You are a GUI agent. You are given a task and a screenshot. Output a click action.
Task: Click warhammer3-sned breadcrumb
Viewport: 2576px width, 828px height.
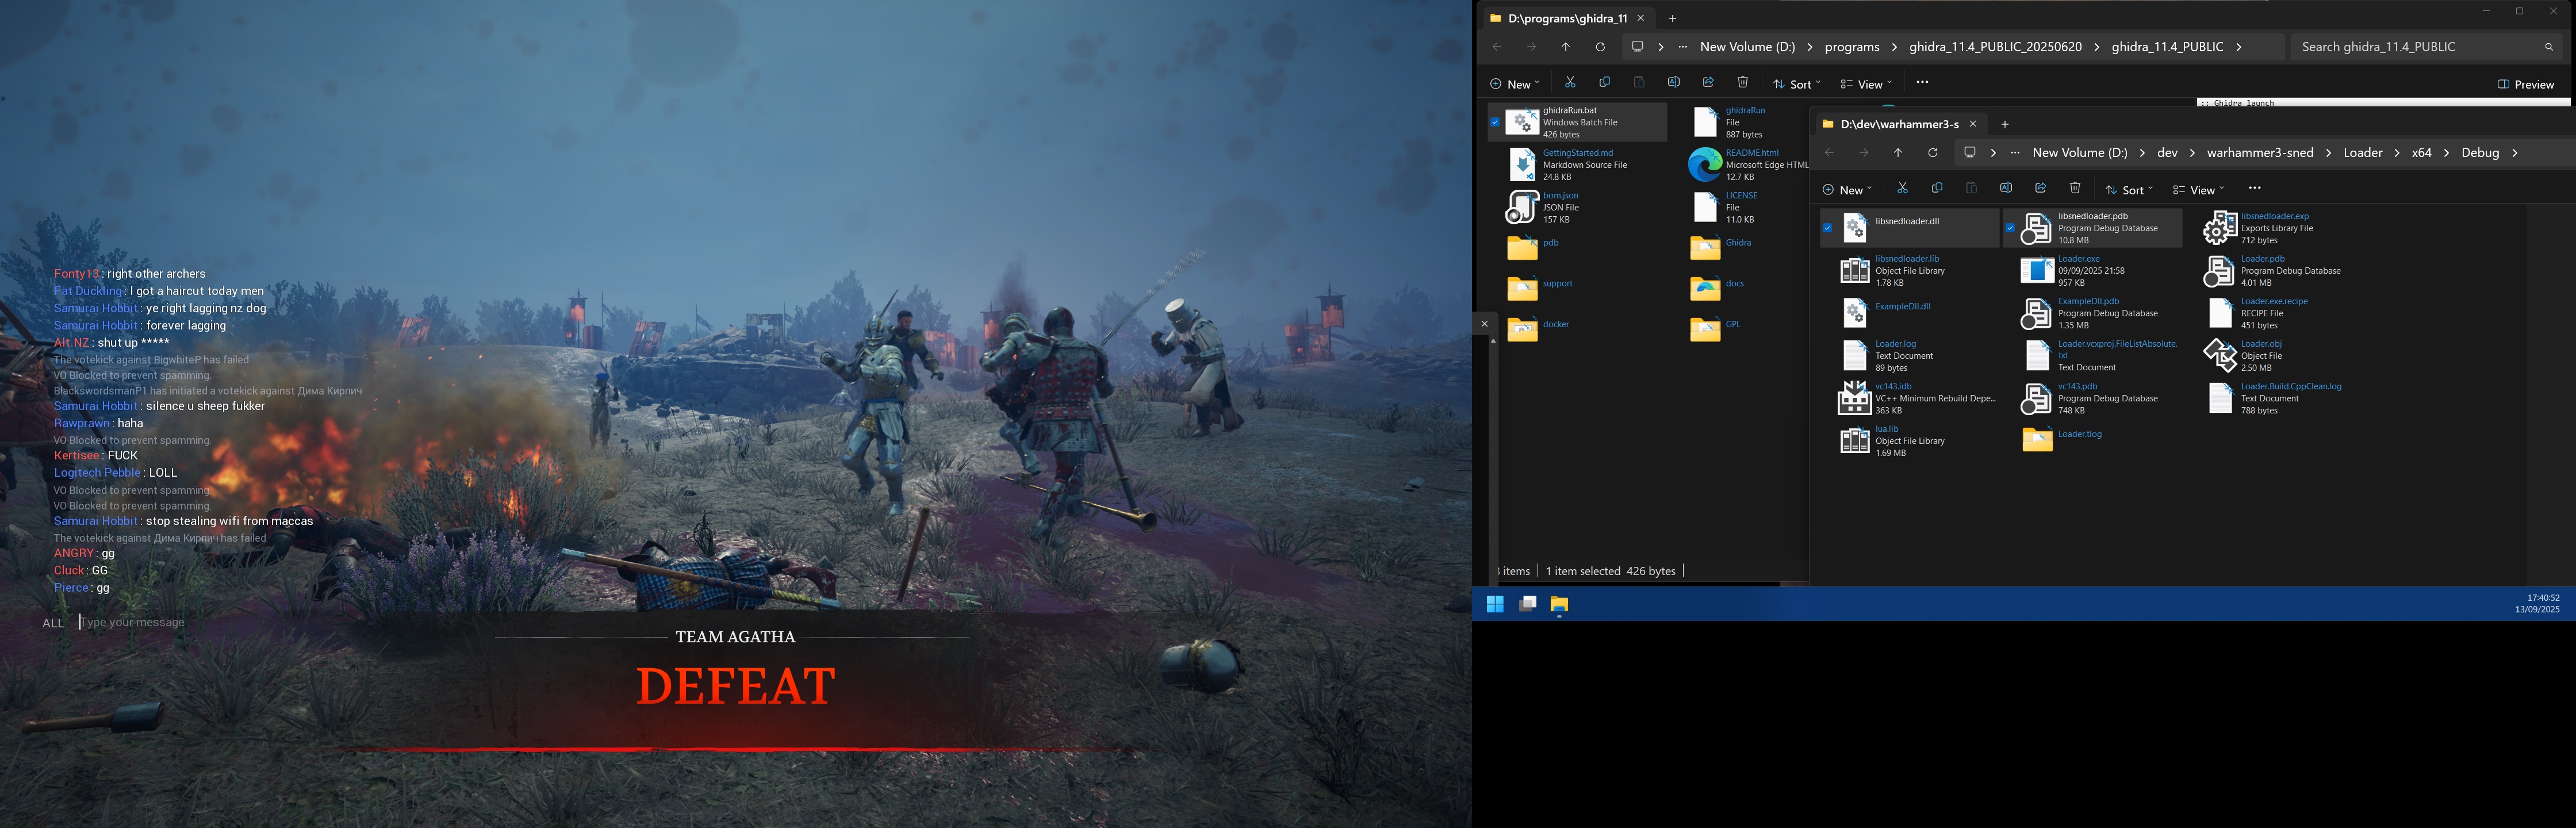click(2260, 153)
